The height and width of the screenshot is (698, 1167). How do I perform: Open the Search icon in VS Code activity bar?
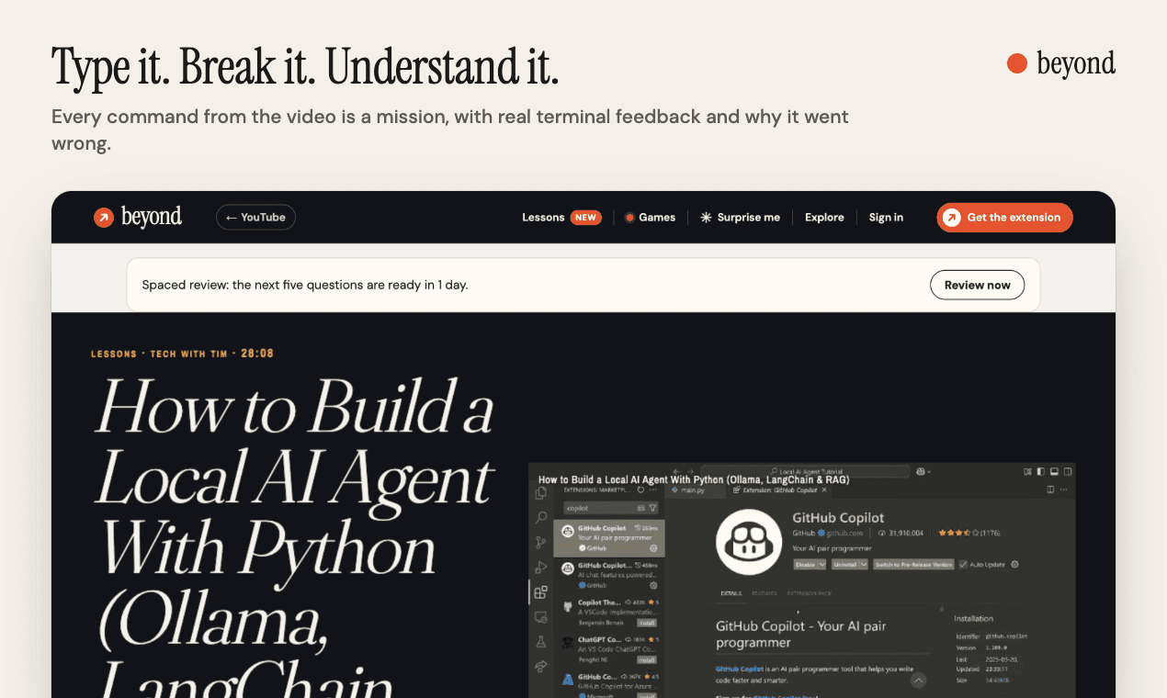[x=541, y=518]
